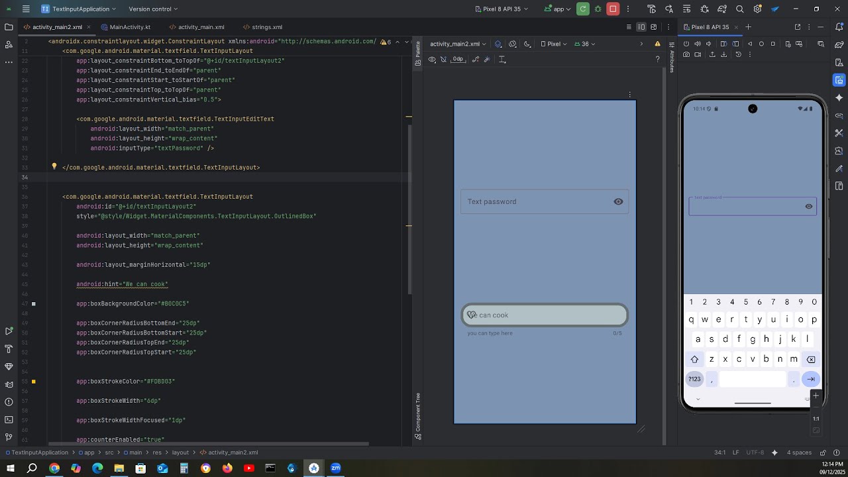Screen dimensions: 848x477
Task: Open the Logcat tool window
Action: click(x=9, y=384)
